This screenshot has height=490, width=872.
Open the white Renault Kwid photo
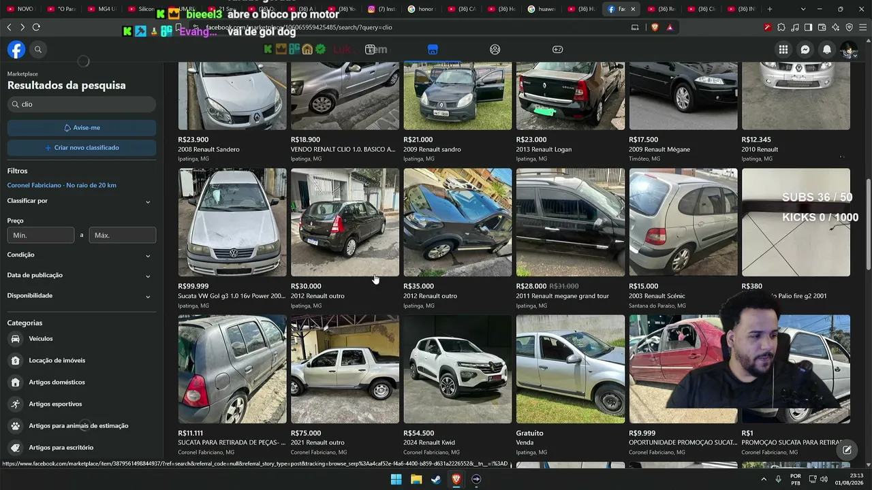pos(458,369)
